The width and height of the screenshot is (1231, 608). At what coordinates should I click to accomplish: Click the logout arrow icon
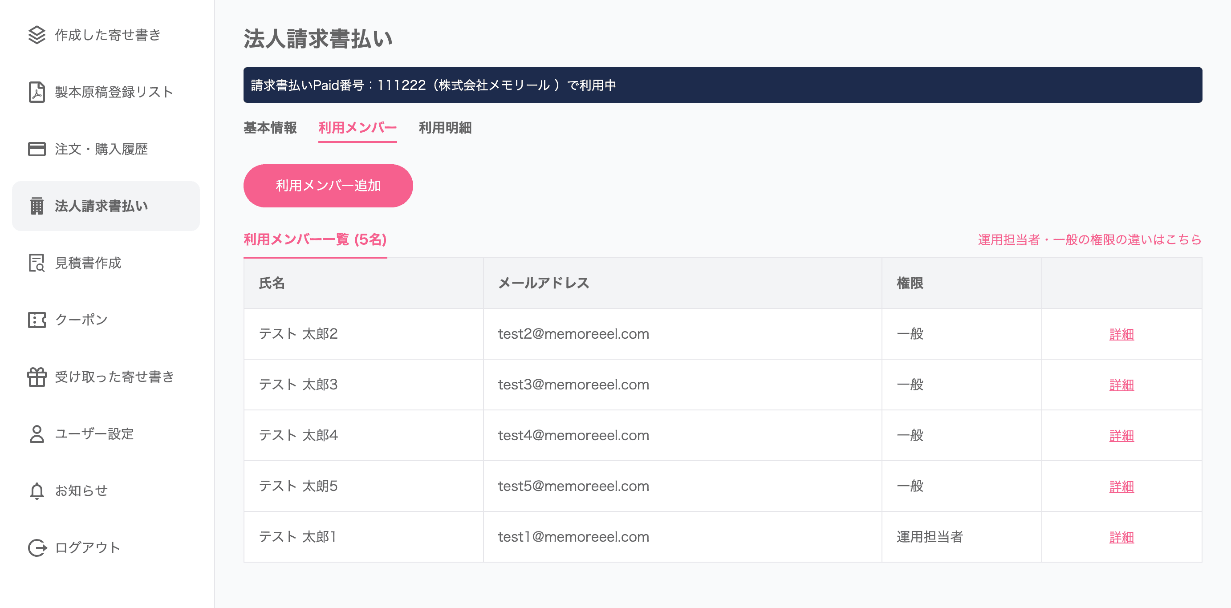tap(37, 547)
